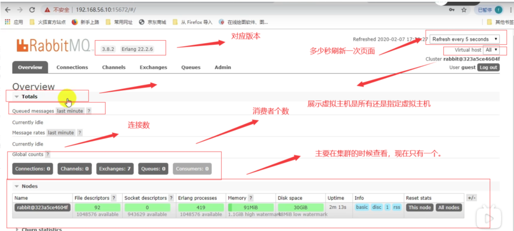Open the 京东商城 bookmark
The image size is (514, 231).
(153, 22)
